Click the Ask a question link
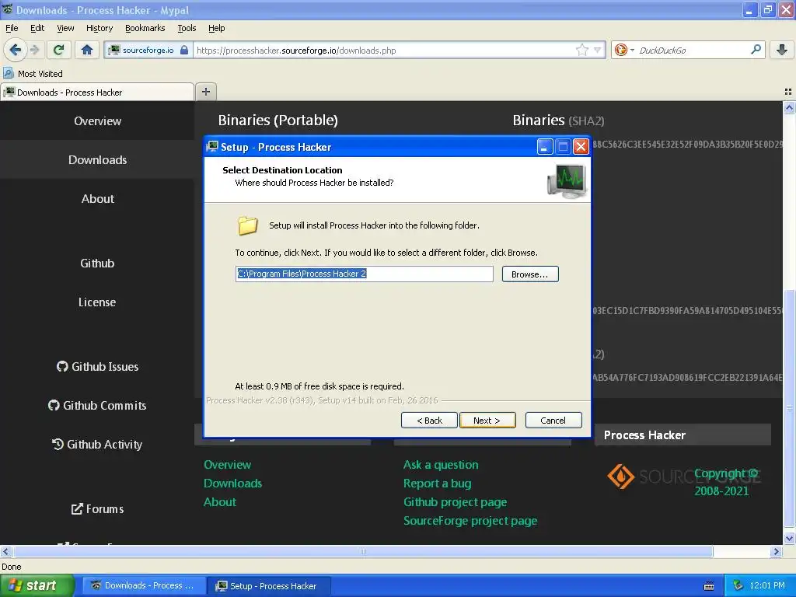796x597 pixels. [x=441, y=465]
